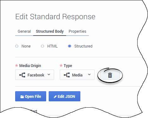Click the Type field label
Image resolution: width=148 pixels, height=118 pixels.
coord(68,66)
